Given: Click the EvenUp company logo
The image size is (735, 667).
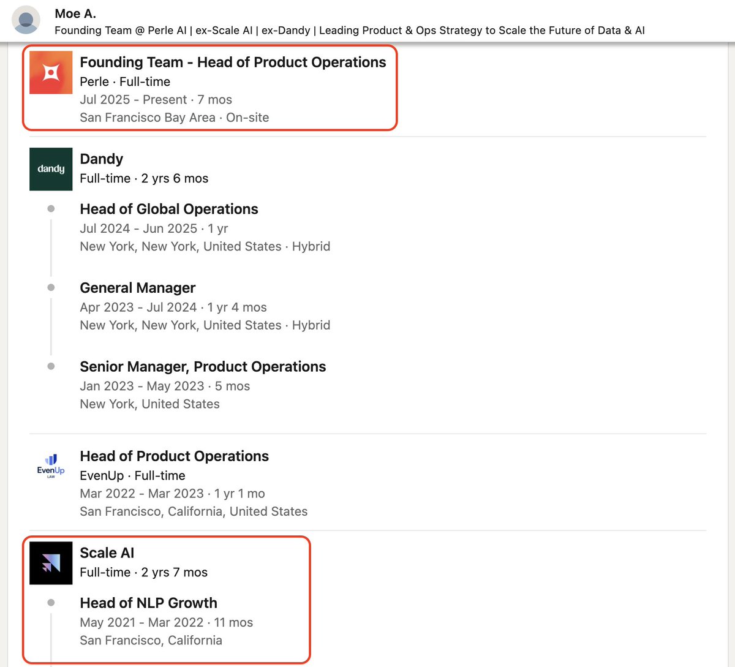Looking at the screenshot, I should pos(51,467).
